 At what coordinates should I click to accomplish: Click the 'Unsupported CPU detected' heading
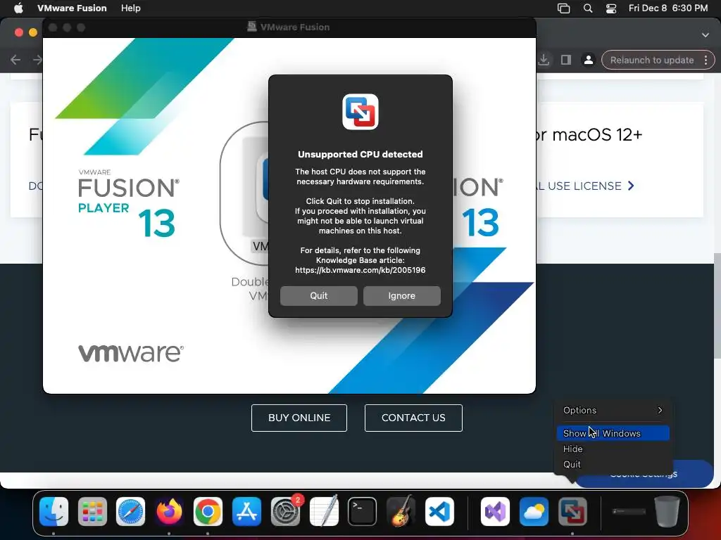click(360, 154)
